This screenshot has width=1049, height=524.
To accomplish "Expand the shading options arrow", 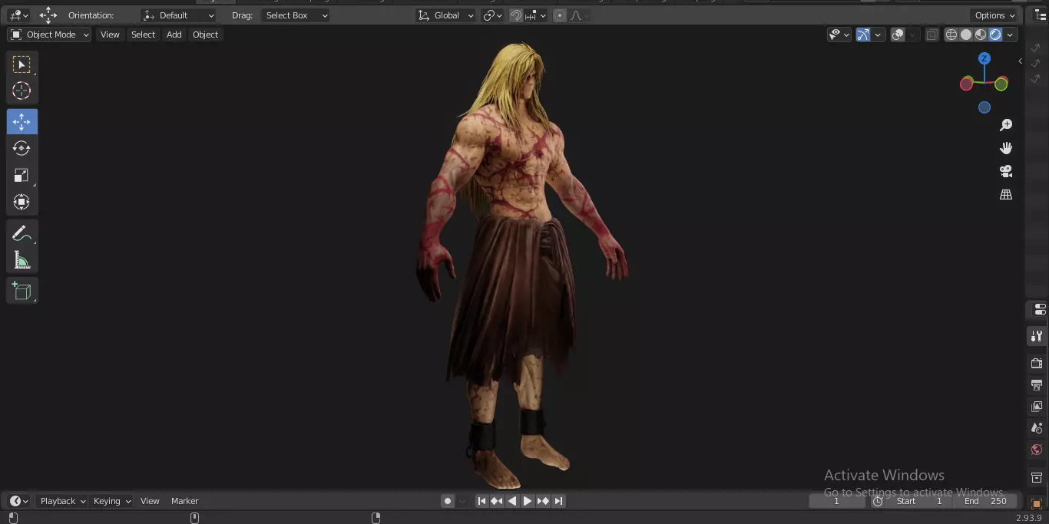I will (1011, 35).
